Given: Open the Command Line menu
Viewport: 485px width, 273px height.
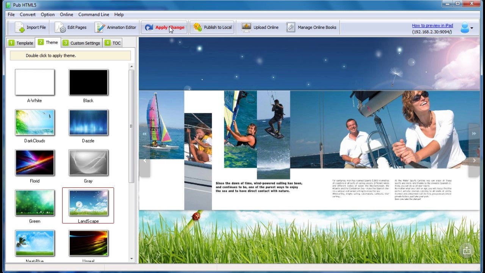Looking at the screenshot, I should pos(94,14).
